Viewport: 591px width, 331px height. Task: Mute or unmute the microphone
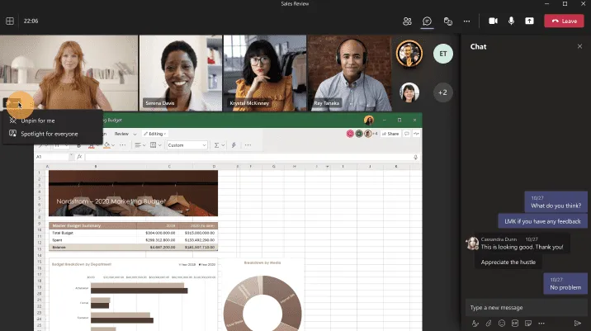pyautogui.click(x=512, y=21)
